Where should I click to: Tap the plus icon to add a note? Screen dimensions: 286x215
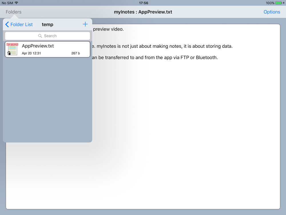(85, 24)
